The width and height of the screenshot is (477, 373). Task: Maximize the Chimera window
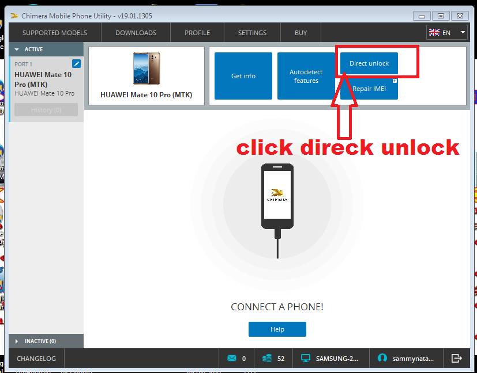(x=441, y=16)
